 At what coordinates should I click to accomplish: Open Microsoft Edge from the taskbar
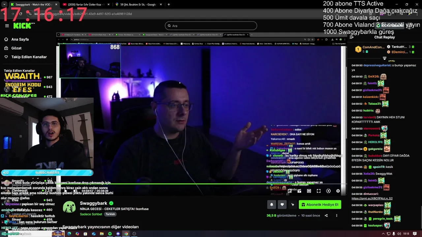pos(69,234)
